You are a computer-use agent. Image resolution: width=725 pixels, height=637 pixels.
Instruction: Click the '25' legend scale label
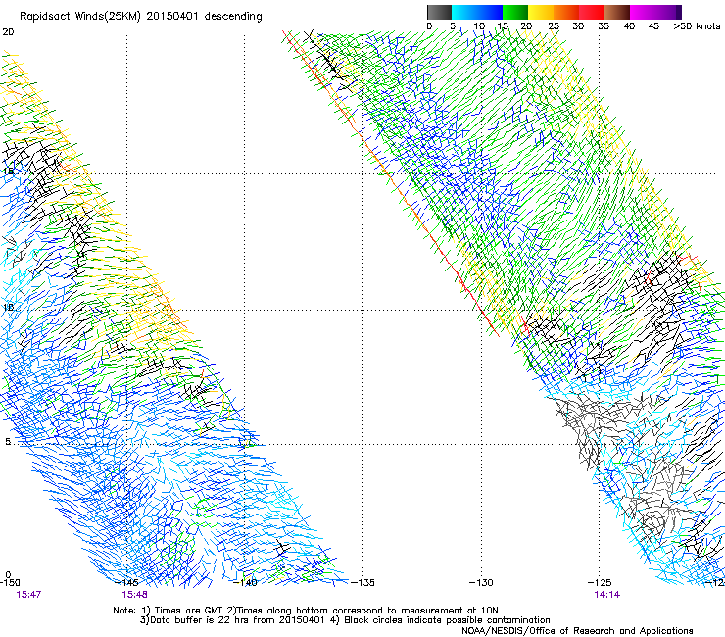click(x=554, y=26)
